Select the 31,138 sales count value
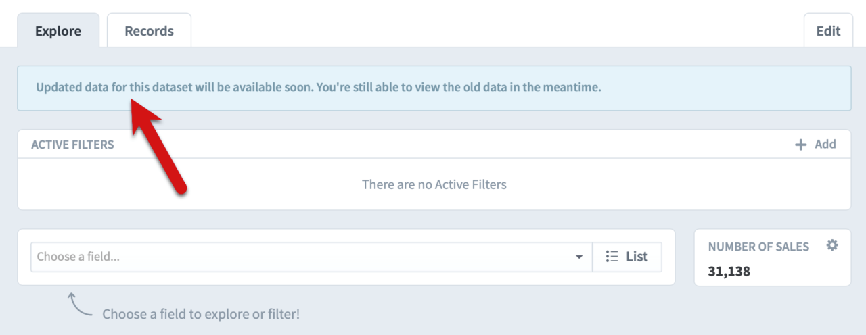Viewport: 866px width, 335px height. click(x=729, y=272)
